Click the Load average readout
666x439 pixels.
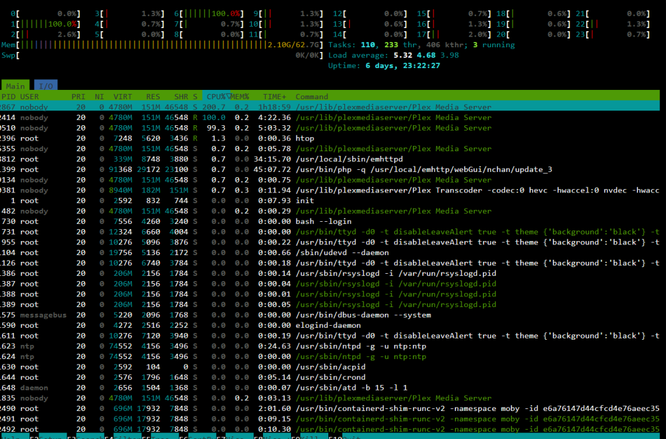pyautogui.click(x=394, y=55)
